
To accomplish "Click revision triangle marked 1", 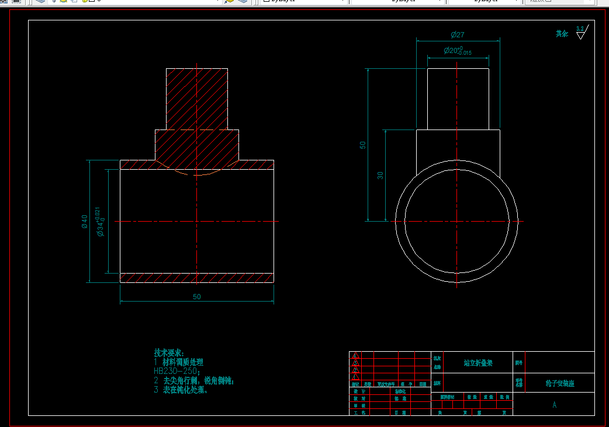I will tap(355, 376).
